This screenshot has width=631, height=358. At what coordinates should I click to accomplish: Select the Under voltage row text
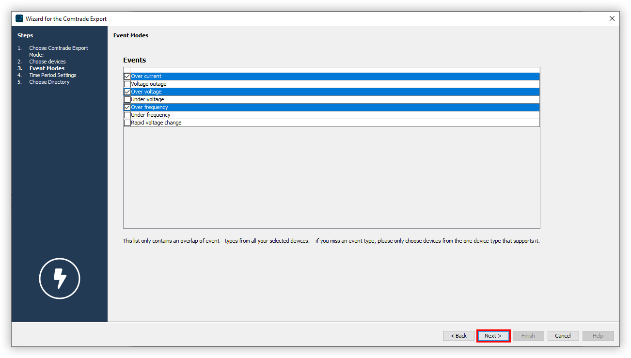(147, 100)
